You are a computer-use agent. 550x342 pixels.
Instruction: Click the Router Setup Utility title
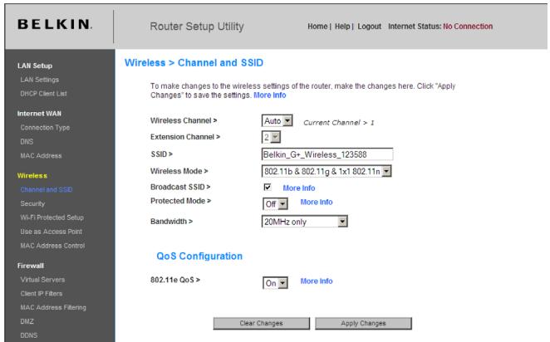click(197, 27)
